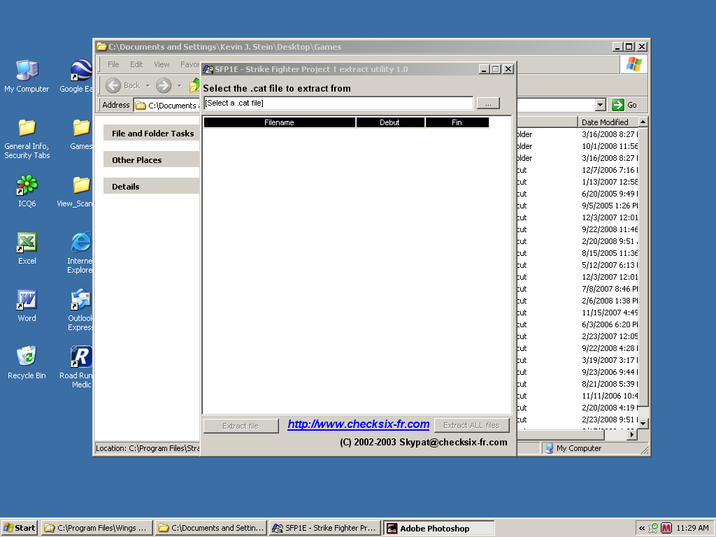716x537 pixels.
Task: Expand Other Places panel
Action: (152, 160)
